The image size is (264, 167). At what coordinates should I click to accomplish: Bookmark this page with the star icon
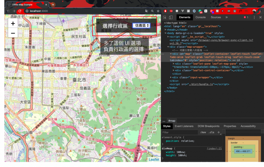tap(158, 11)
